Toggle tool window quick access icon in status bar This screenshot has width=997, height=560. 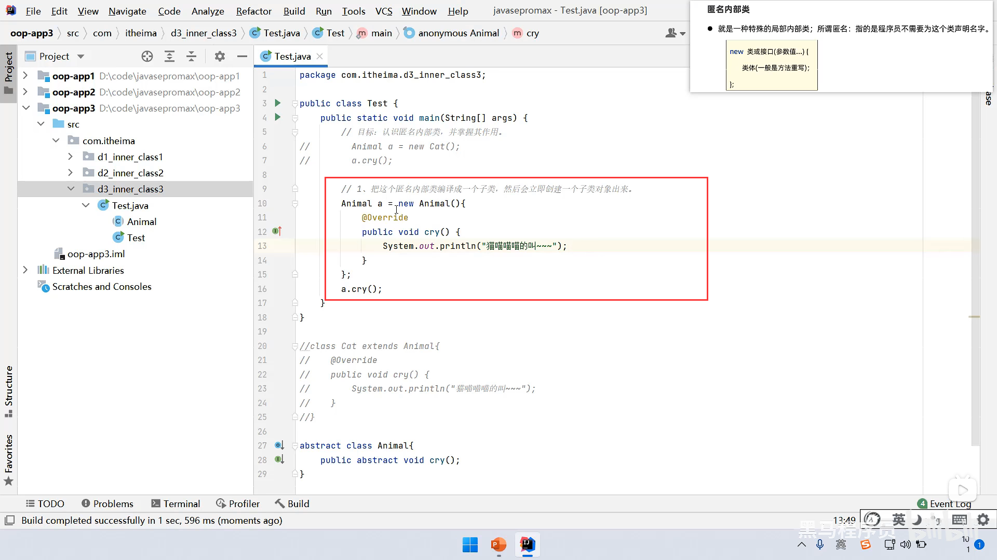click(9, 520)
